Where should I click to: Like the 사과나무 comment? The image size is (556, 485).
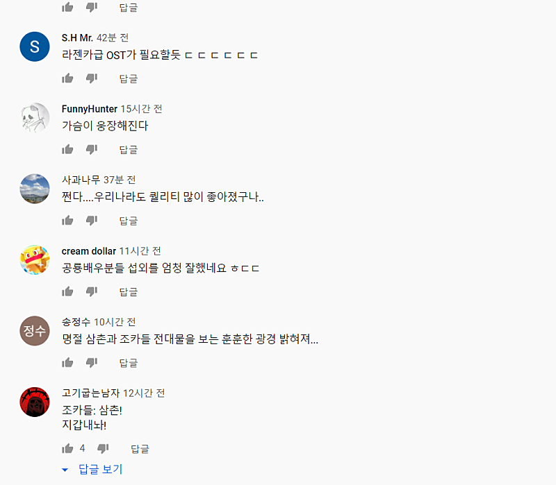coord(67,221)
